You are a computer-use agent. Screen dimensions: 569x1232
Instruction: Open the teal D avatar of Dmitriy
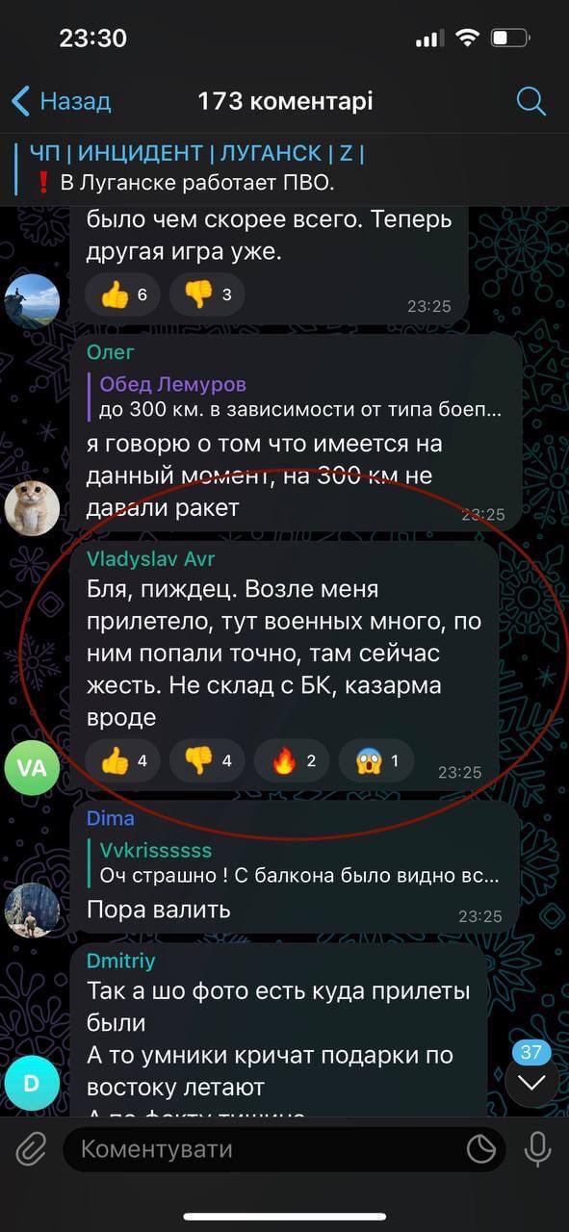tap(32, 1083)
